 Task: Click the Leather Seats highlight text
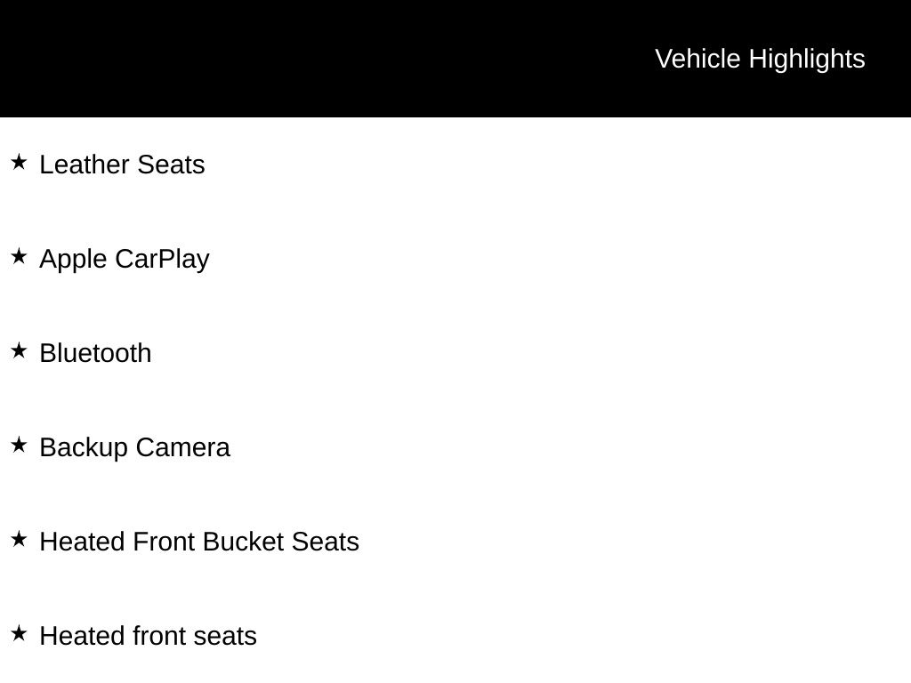122,165
